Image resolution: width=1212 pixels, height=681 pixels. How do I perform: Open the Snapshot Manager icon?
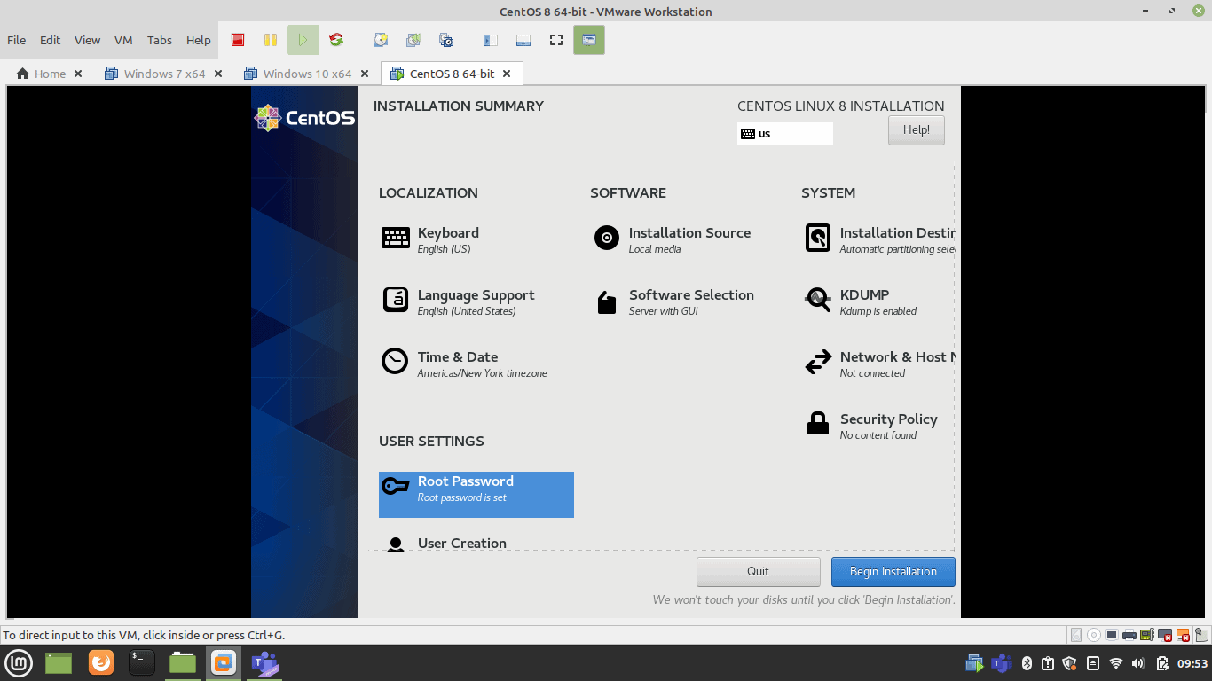point(446,40)
